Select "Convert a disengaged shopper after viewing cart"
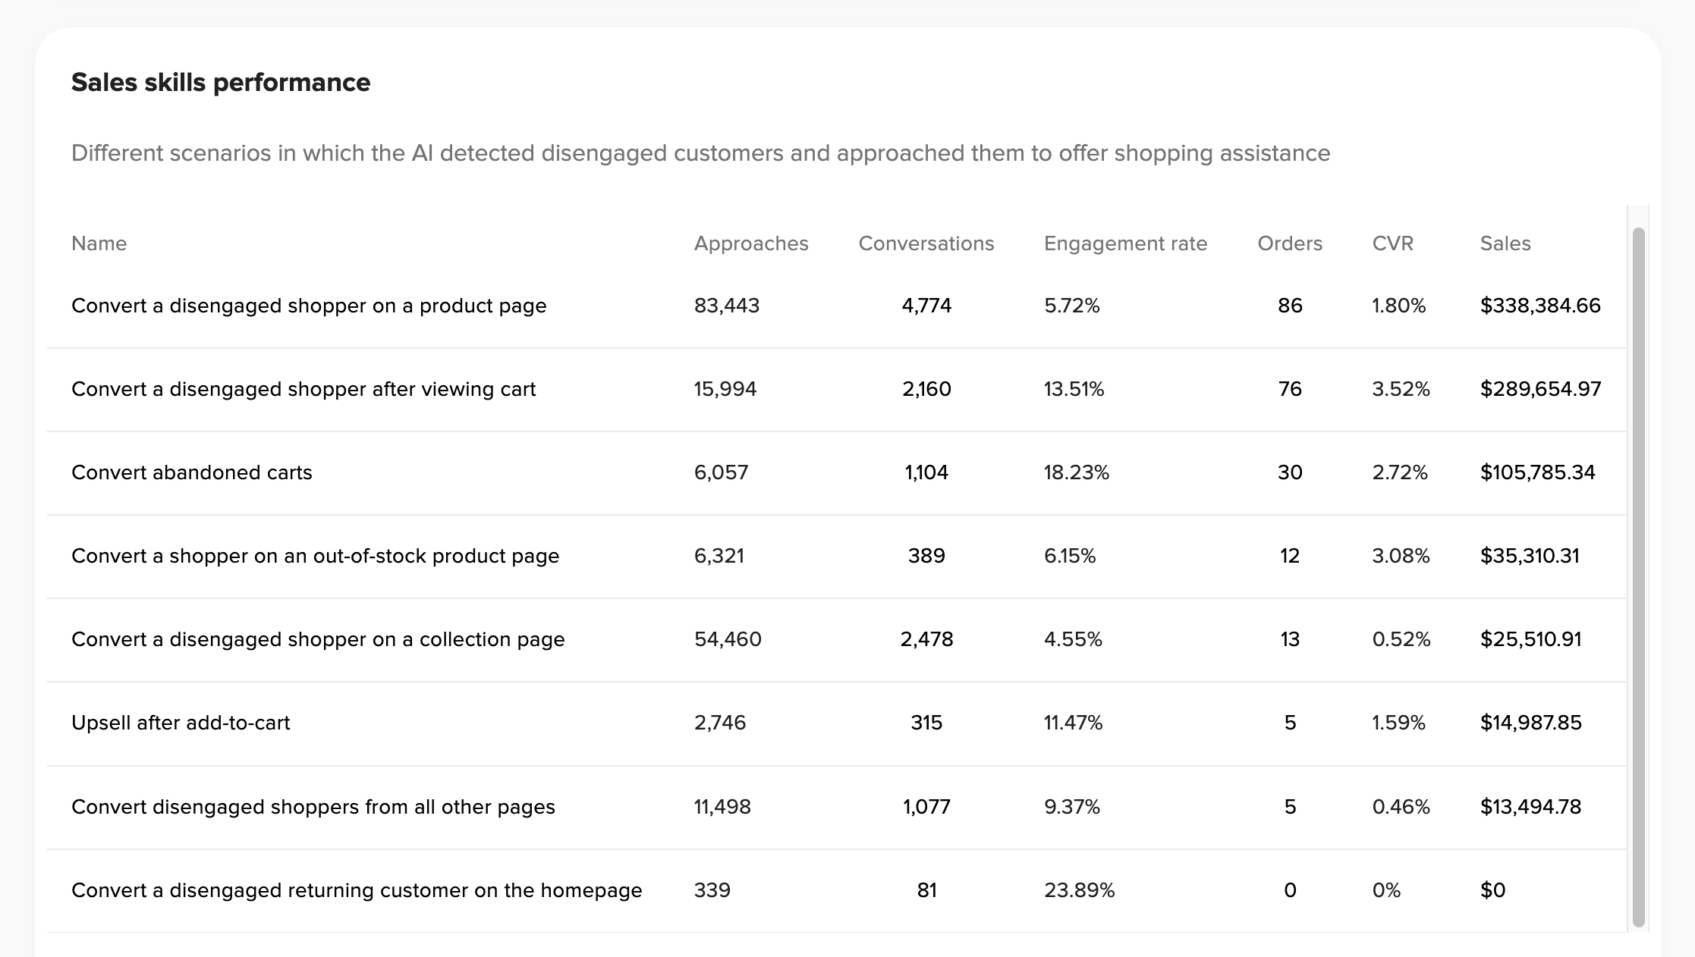The width and height of the screenshot is (1695, 957). point(303,389)
